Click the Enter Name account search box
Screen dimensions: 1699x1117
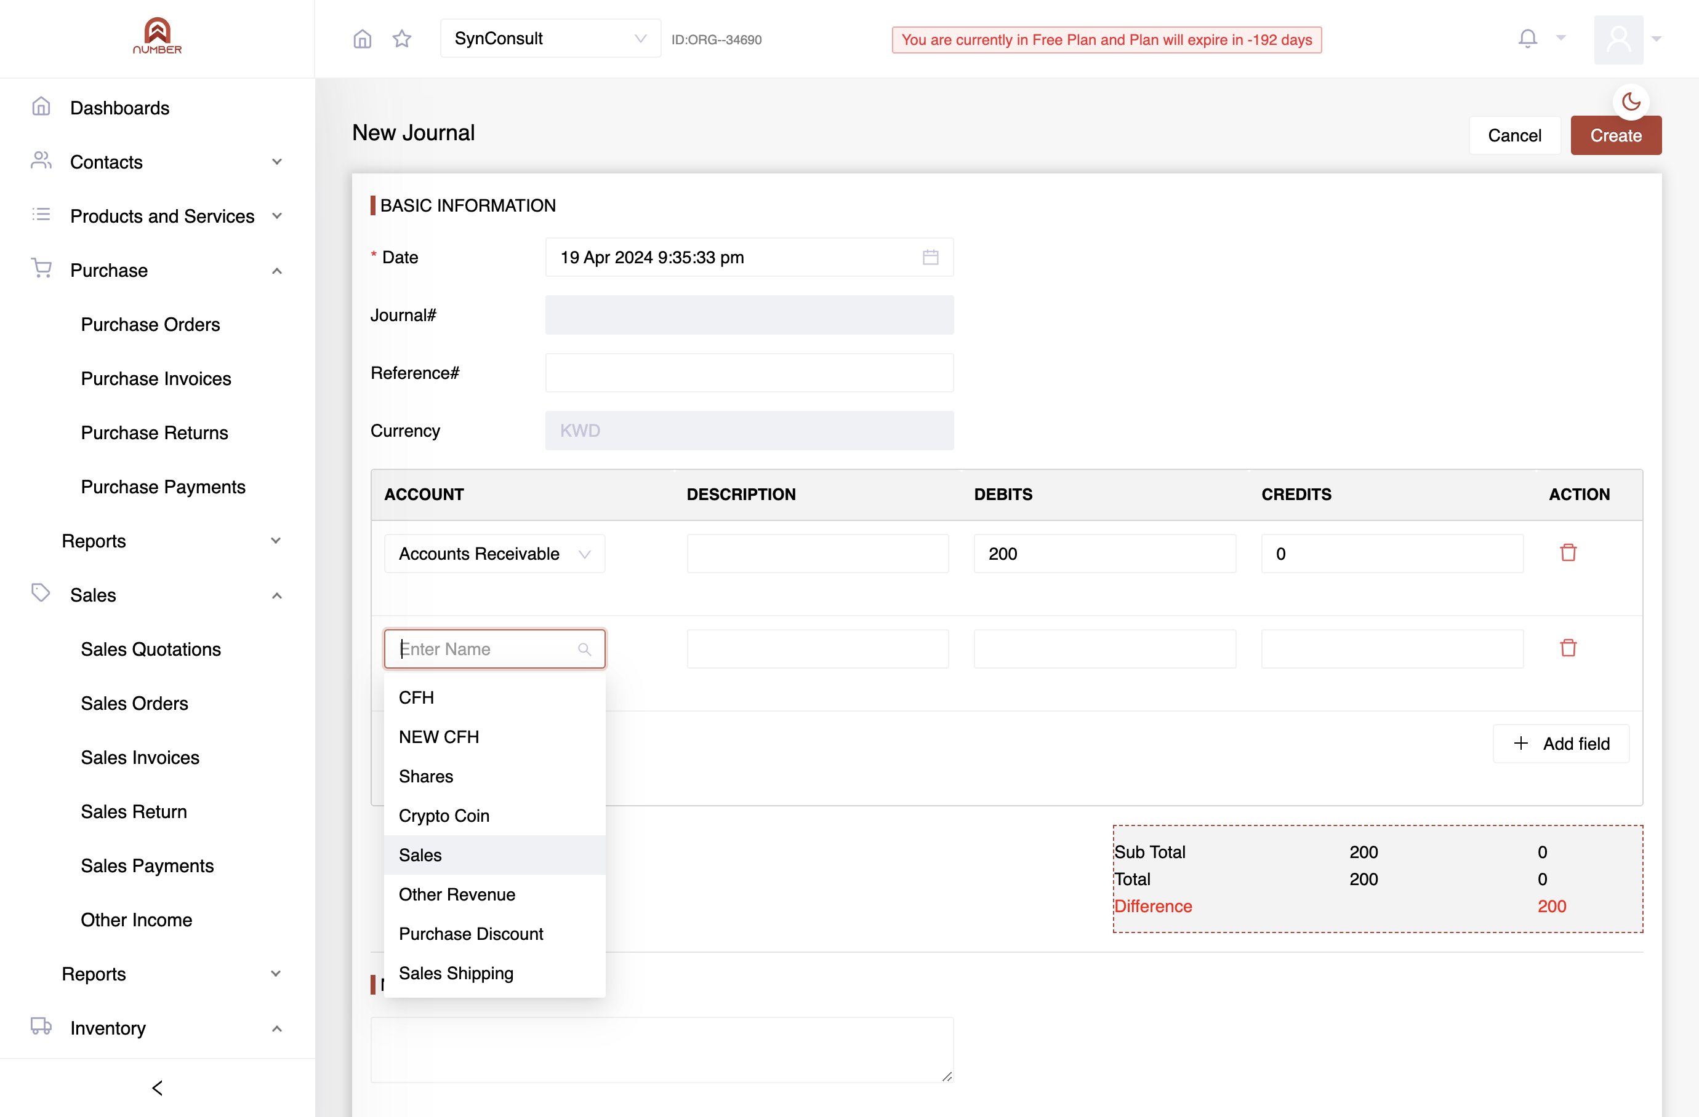(495, 649)
